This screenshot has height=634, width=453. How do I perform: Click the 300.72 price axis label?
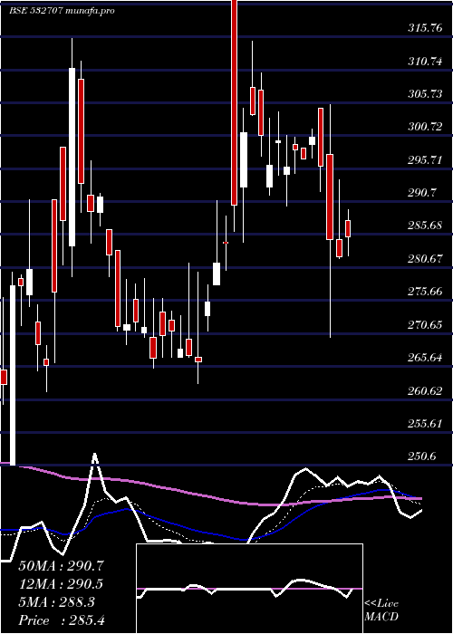pos(424,127)
